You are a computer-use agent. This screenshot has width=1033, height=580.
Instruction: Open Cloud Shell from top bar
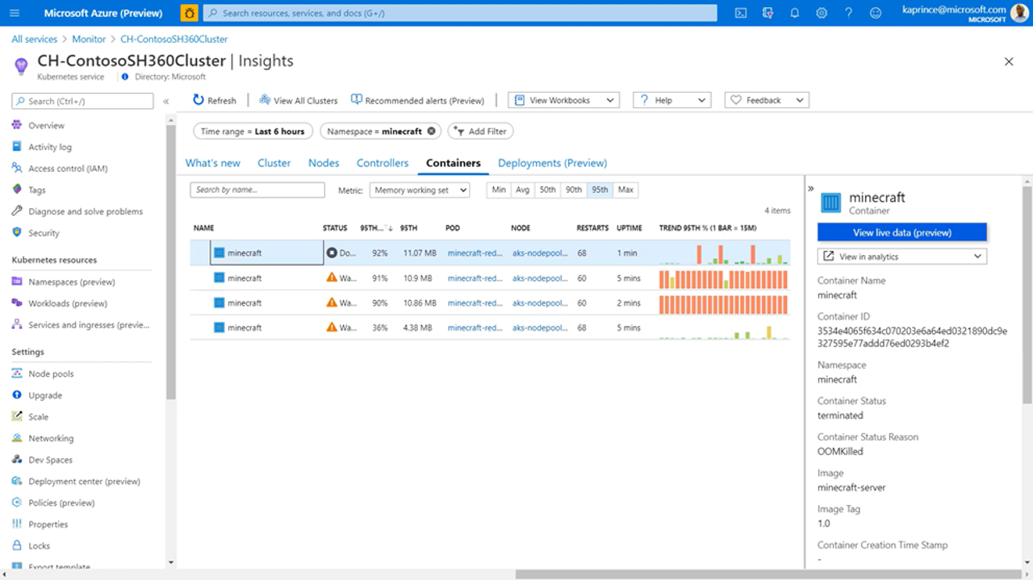click(741, 13)
